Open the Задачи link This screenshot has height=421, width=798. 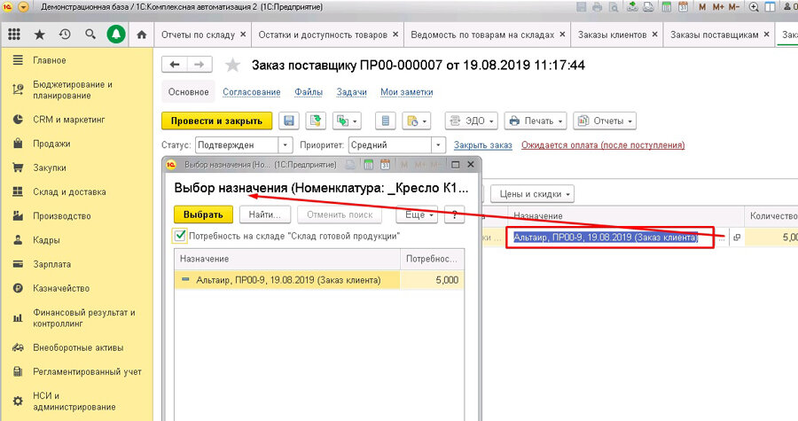click(352, 92)
